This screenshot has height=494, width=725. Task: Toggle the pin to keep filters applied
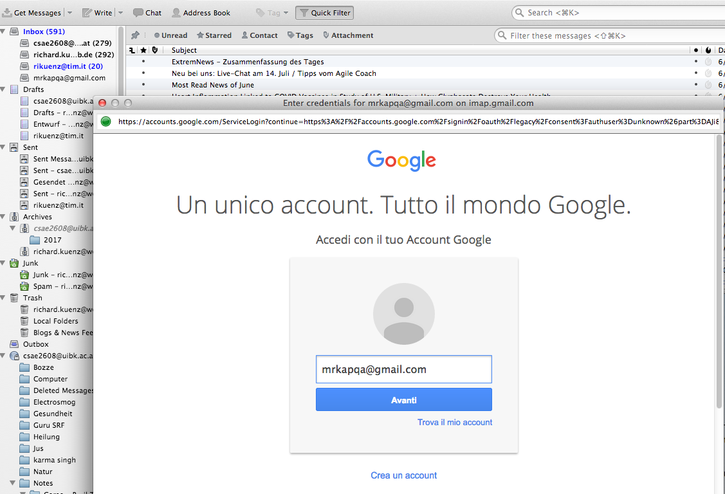pyautogui.click(x=135, y=35)
